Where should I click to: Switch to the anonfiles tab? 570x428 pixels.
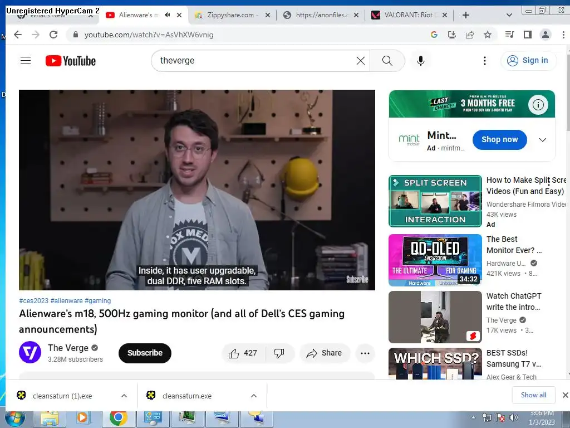click(321, 15)
